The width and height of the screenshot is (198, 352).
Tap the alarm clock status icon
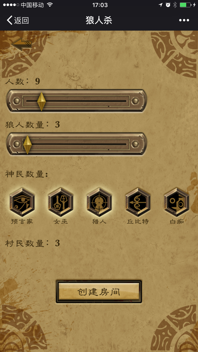coord(168,5)
